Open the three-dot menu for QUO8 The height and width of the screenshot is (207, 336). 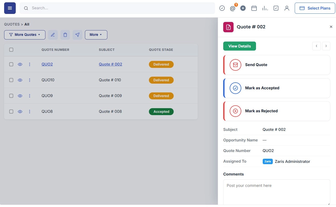tap(29, 112)
